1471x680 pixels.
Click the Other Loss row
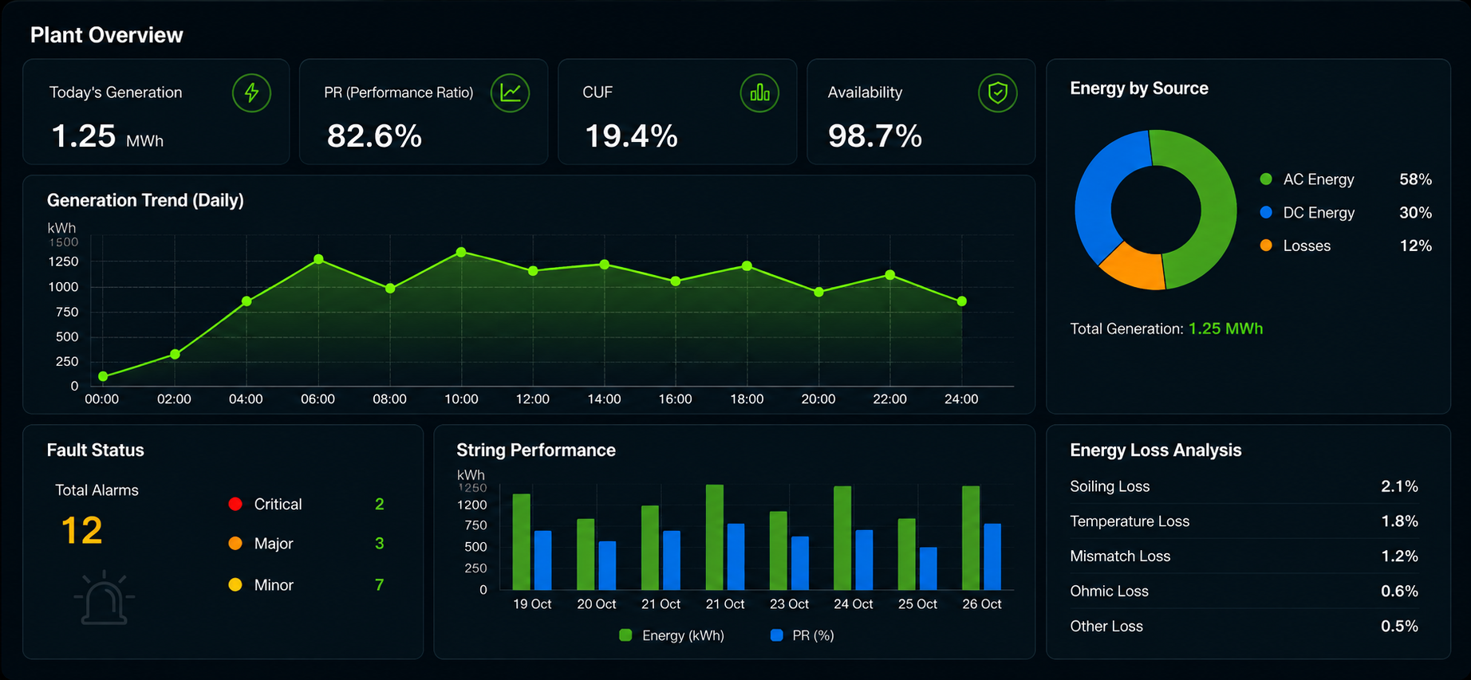[x=1244, y=627]
